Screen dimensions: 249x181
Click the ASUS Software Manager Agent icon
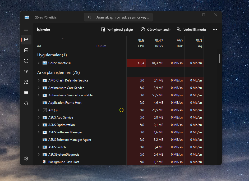click(45, 140)
